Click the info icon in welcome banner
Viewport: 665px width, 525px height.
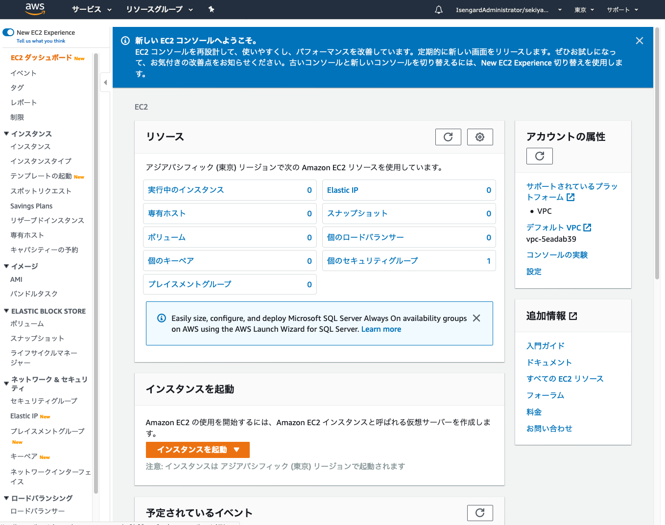[125, 41]
